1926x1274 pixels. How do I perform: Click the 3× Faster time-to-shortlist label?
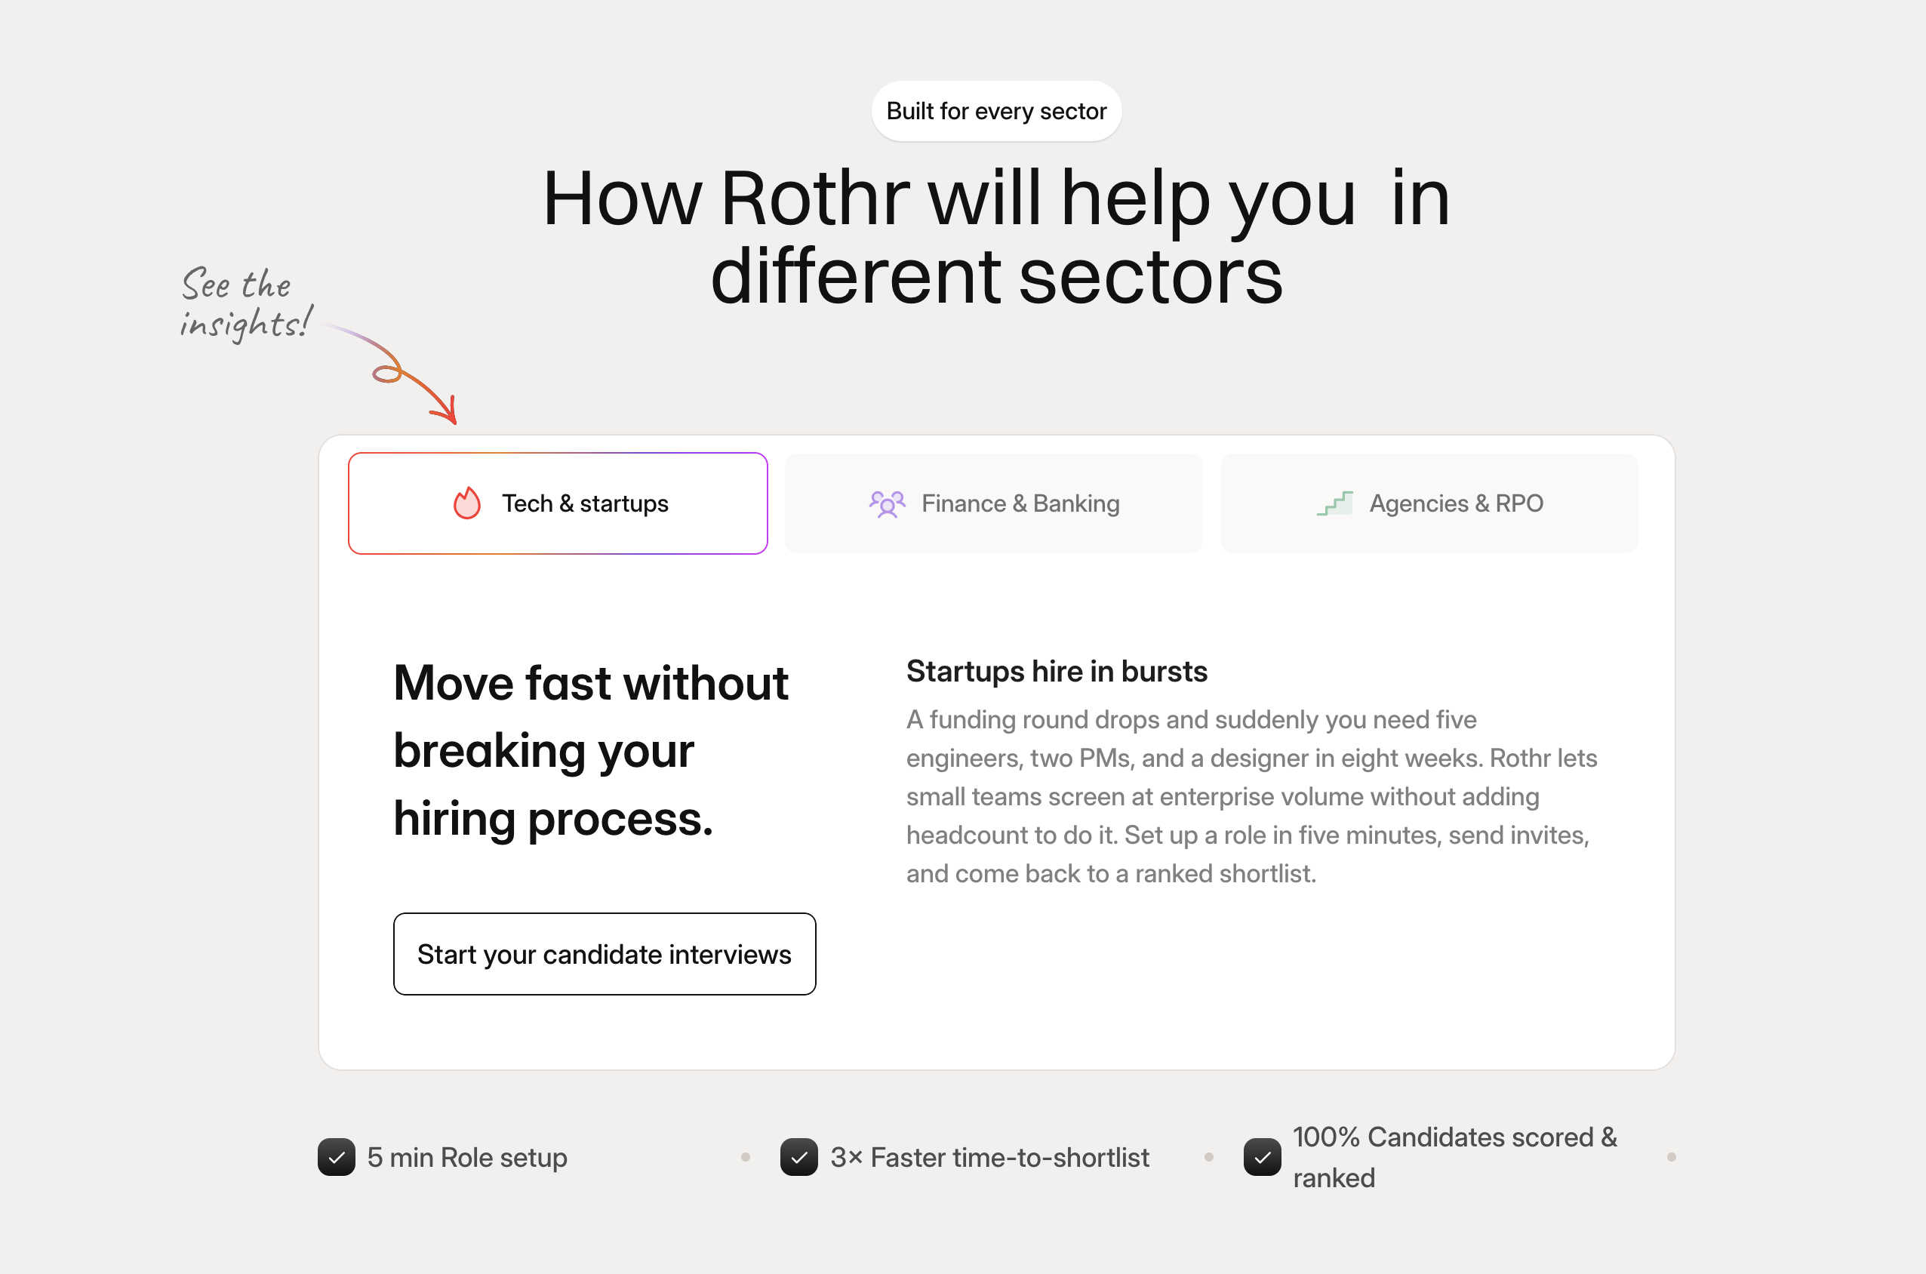coord(989,1157)
